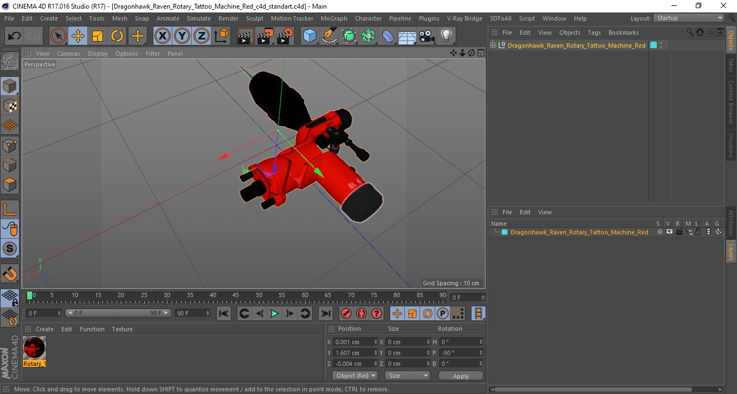Toggle viewport layout icon in view header
Viewport: 737px width, 394px height.
click(x=481, y=53)
